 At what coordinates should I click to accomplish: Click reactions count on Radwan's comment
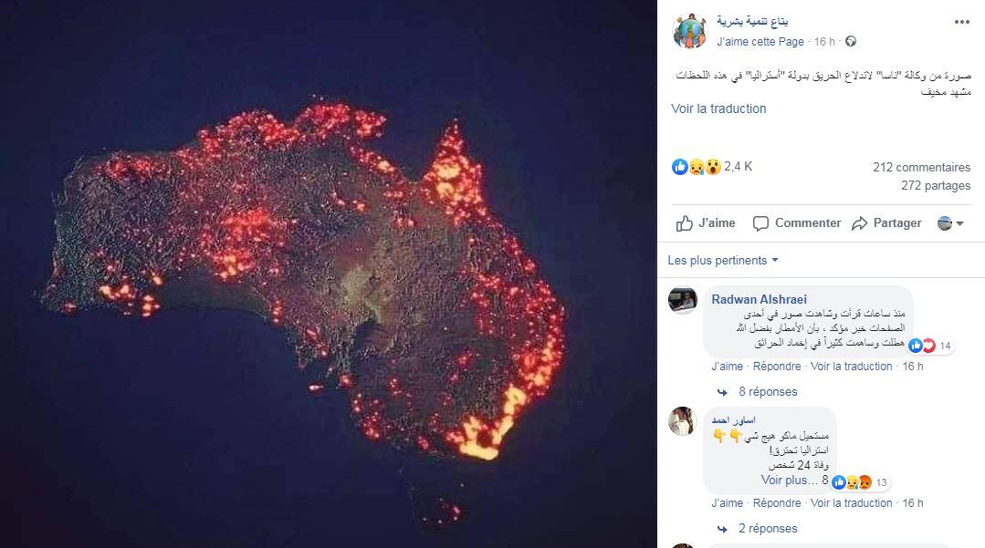[x=930, y=346]
